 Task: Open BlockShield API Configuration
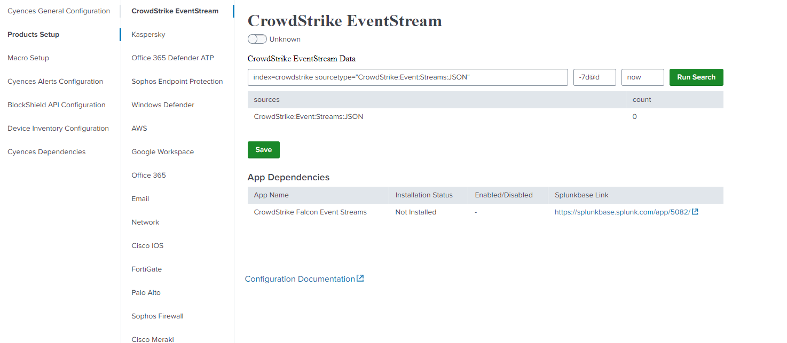pos(56,105)
